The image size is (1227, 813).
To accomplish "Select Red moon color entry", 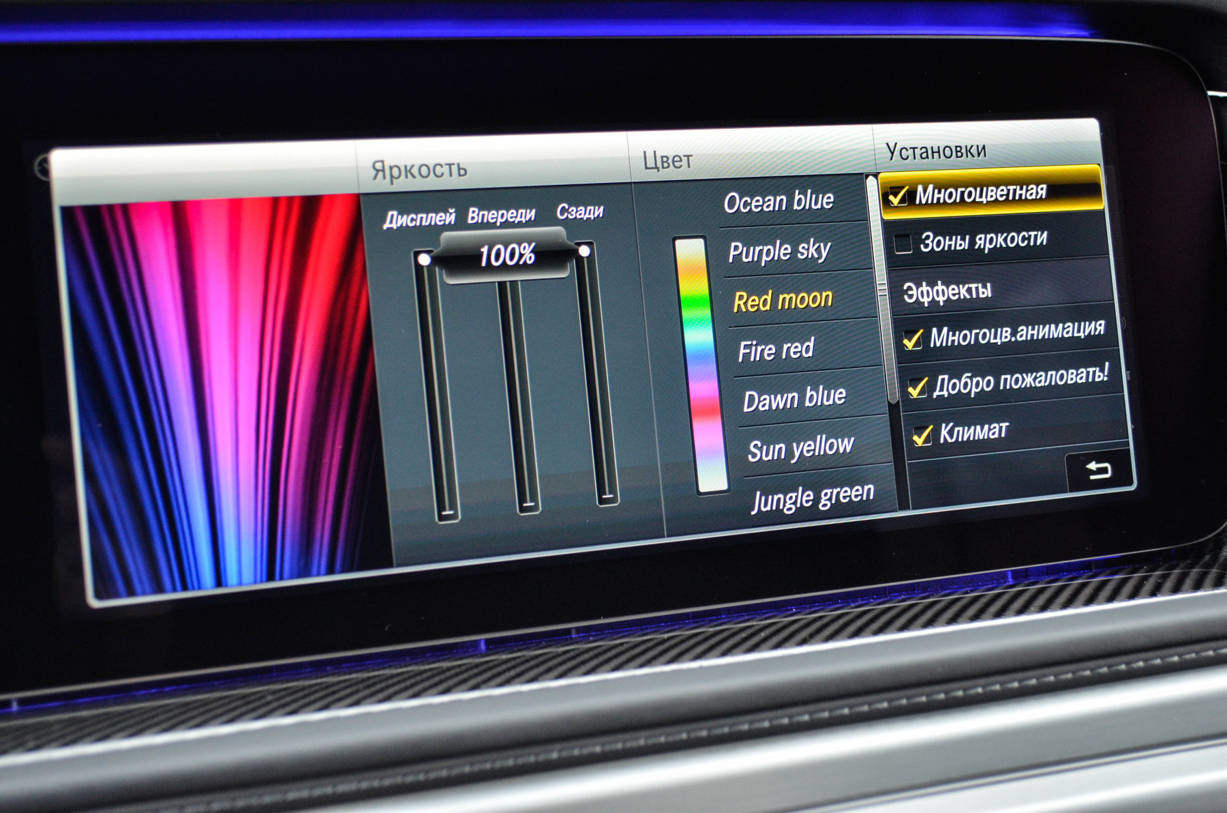I will point(783,300).
